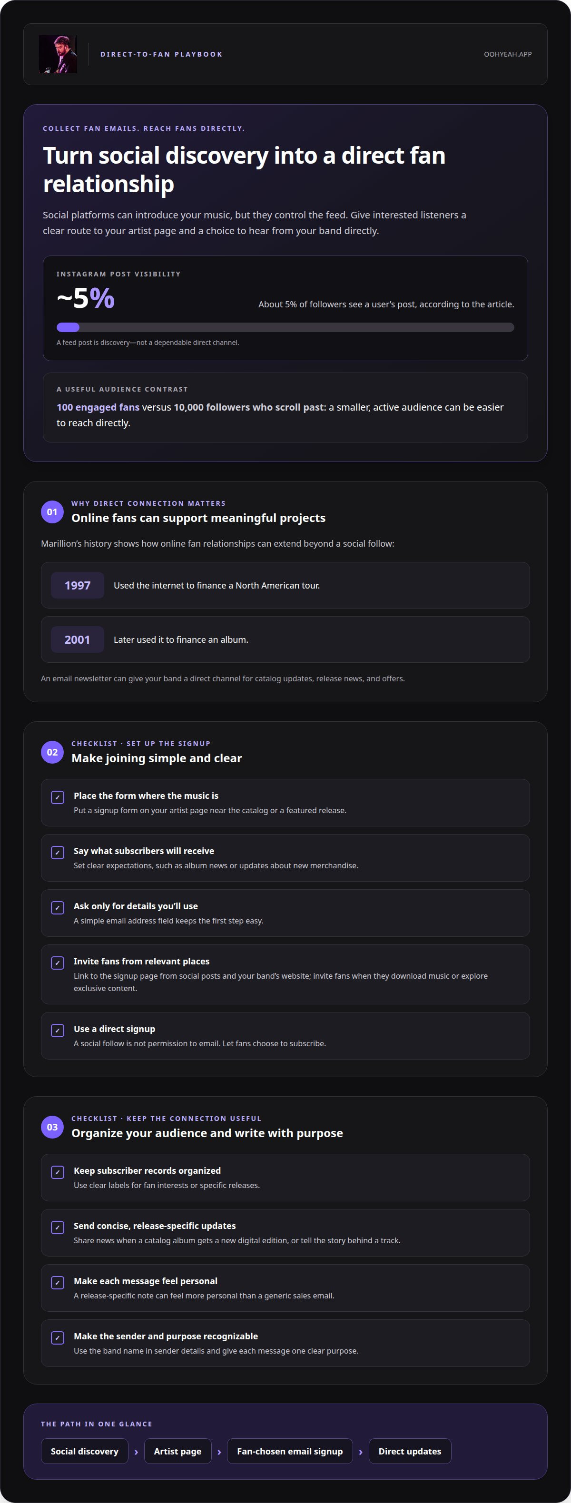The height and width of the screenshot is (1503, 571).
Task: Toggle the 'Say what subscribers will receive' checkbox
Action: (x=57, y=853)
